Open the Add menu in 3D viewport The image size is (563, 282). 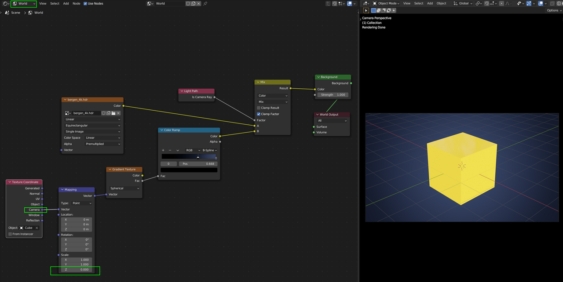[x=430, y=4]
